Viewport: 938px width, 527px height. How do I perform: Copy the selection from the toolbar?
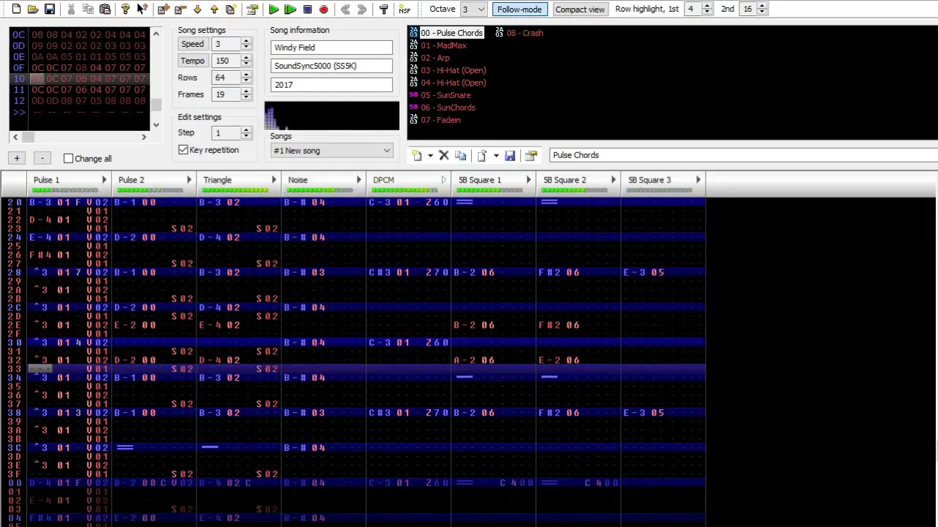pos(88,10)
